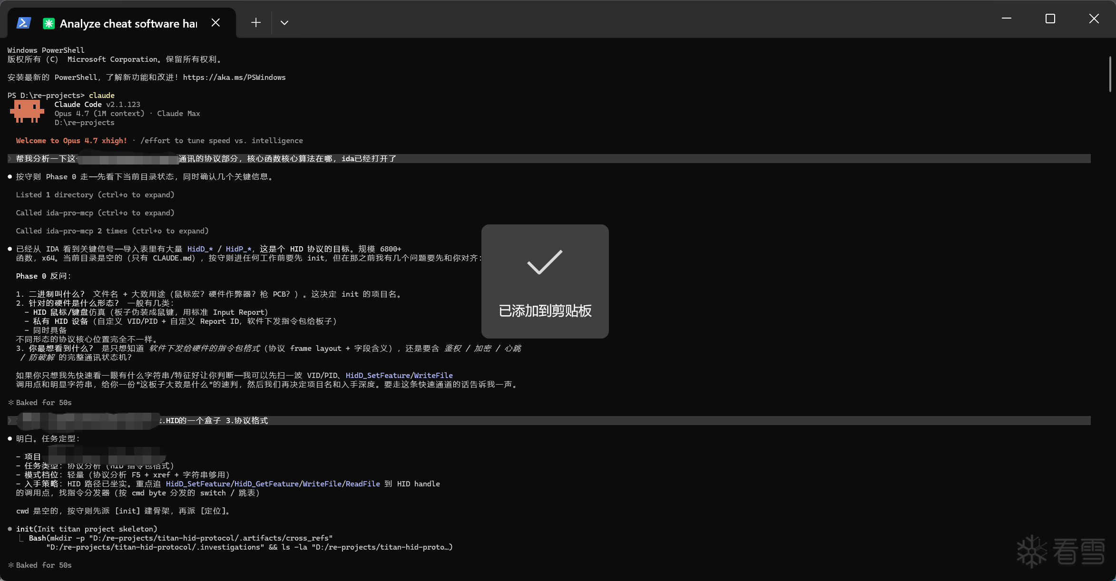Click "cwd 是空的" init explanation line
The height and width of the screenshot is (581, 1116).
123,511
